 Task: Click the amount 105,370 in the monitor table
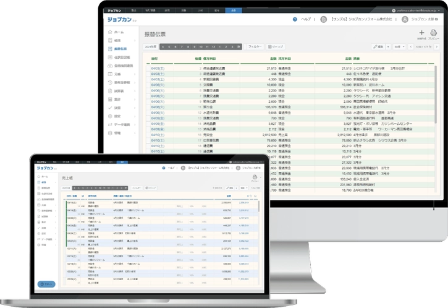coord(271,107)
